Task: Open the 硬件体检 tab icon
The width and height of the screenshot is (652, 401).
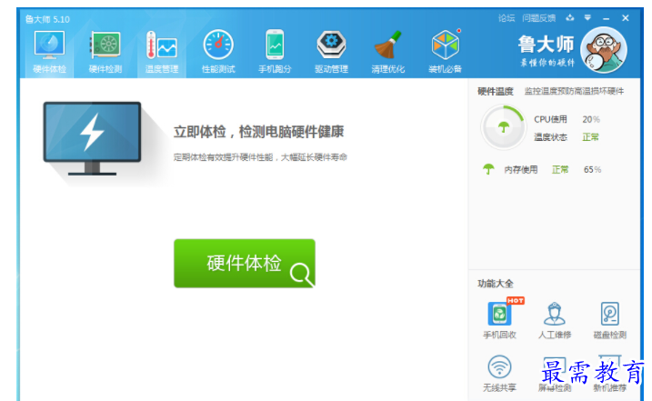Action: point(49,45)
